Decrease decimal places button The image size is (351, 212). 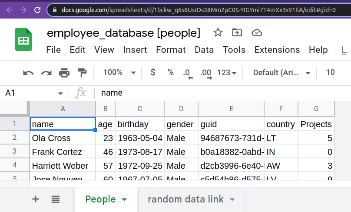[188, 74]
